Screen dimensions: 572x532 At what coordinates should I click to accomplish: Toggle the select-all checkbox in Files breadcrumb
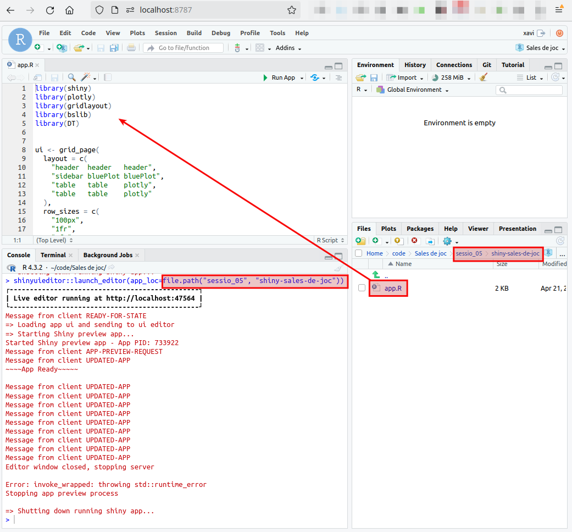[x=358, y=253]
